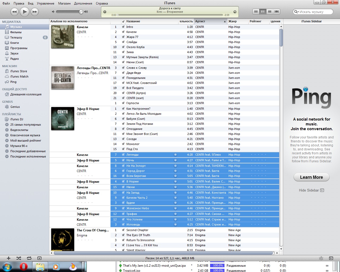Launch Opera from the taskbar
Viewport: 340px width, 272px height.
point(24,266)
